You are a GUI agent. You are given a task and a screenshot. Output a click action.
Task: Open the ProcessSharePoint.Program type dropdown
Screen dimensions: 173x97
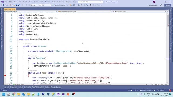pos(85,12)
